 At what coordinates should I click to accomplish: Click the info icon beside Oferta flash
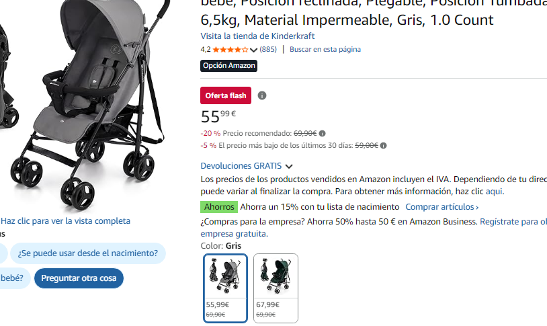point(262,95)
